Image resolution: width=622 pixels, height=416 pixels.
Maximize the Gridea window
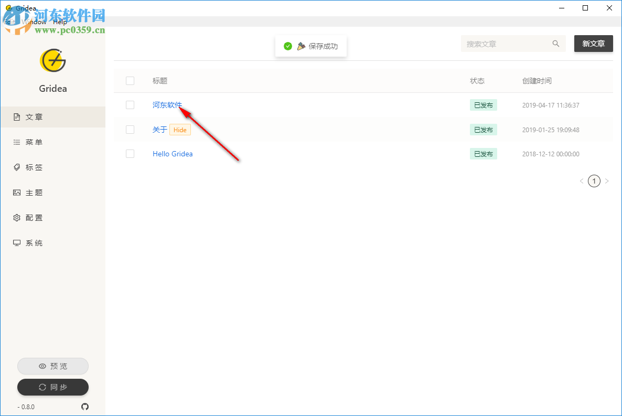tap(585, 8)
